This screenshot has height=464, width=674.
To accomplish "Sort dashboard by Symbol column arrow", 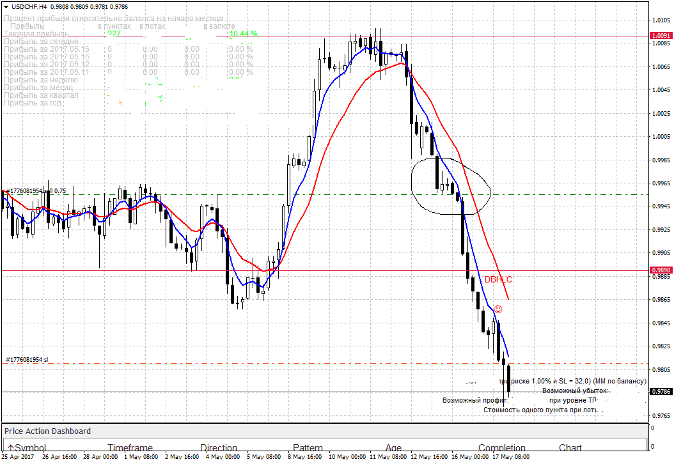I will point(11,447).
